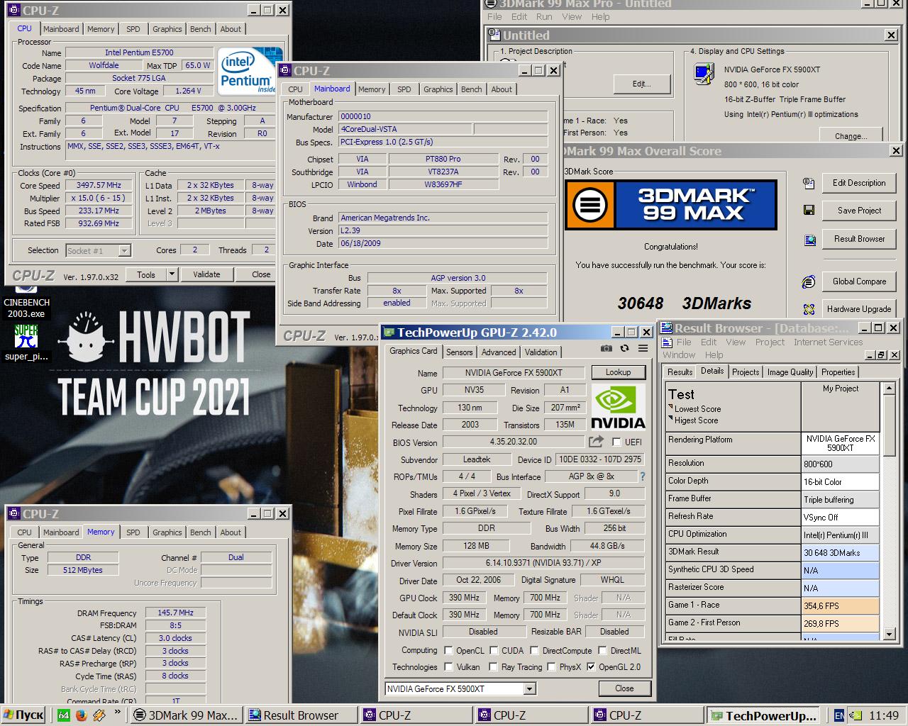908x726 pixels.
Task: Click the Result Browser title bar icon
Action: (666, 328)
